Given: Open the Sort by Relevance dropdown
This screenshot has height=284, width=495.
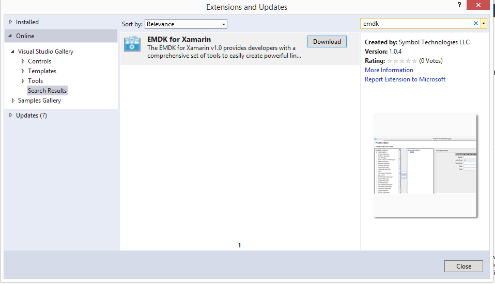Looking at the screenshot, I should click(186, 24).
